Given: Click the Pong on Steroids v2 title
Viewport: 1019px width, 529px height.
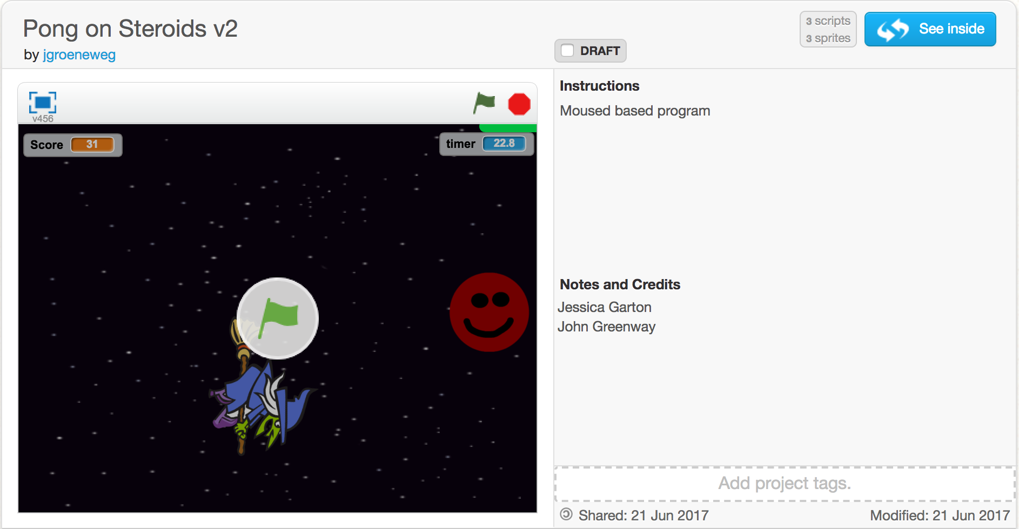Looking at the screenshot, I should [x=130, y=29].
